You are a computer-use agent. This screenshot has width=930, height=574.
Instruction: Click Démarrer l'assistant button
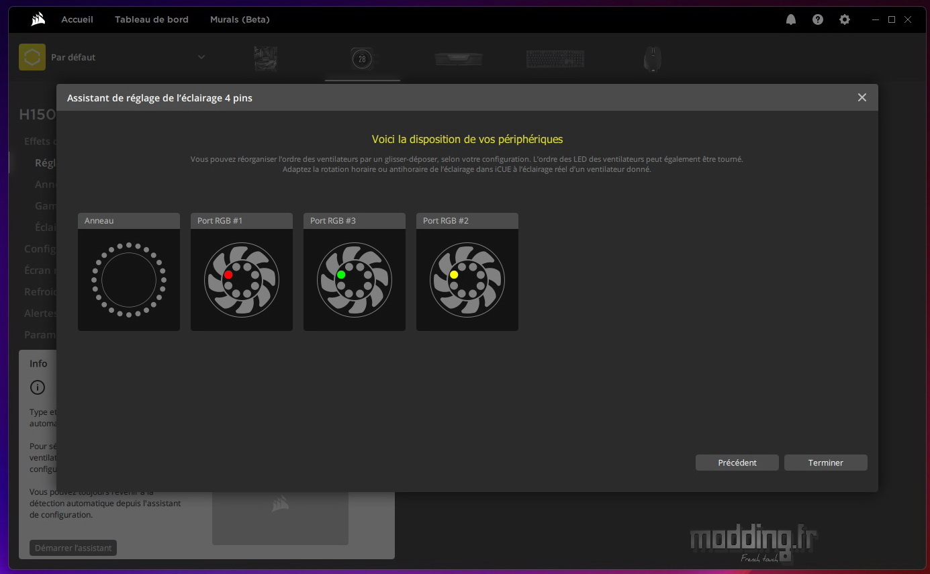click(73, 548)
